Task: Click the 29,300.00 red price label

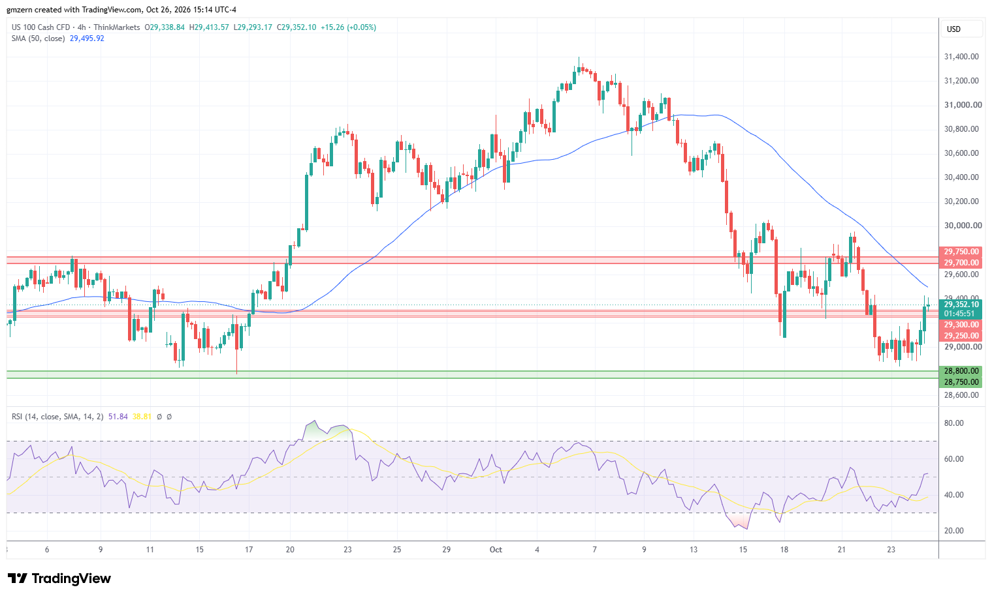Action: (x=961, y=325)
